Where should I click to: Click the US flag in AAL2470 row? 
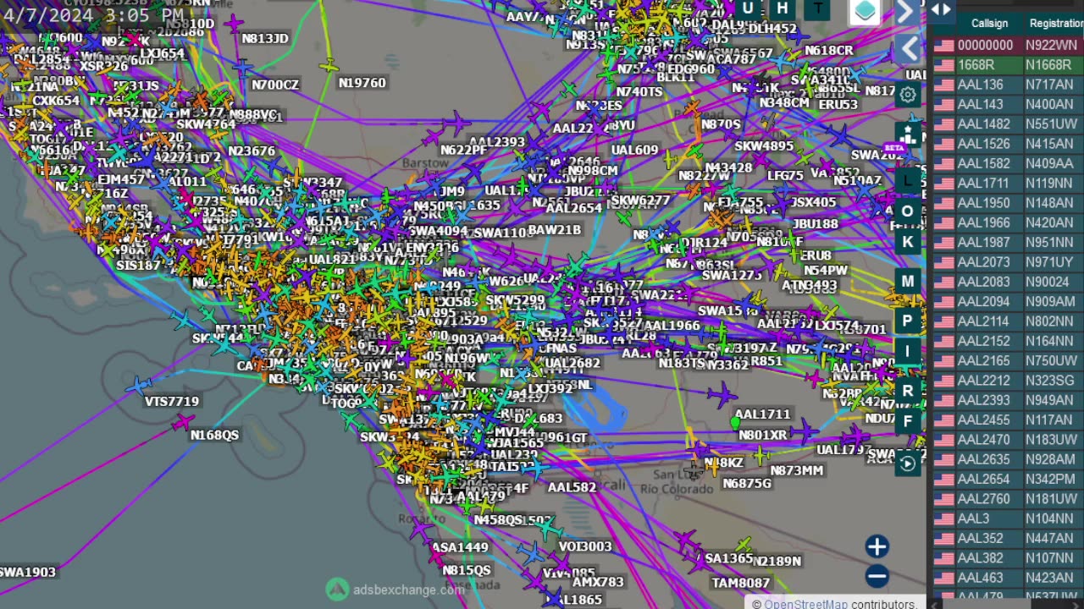(x=943, y=440)
